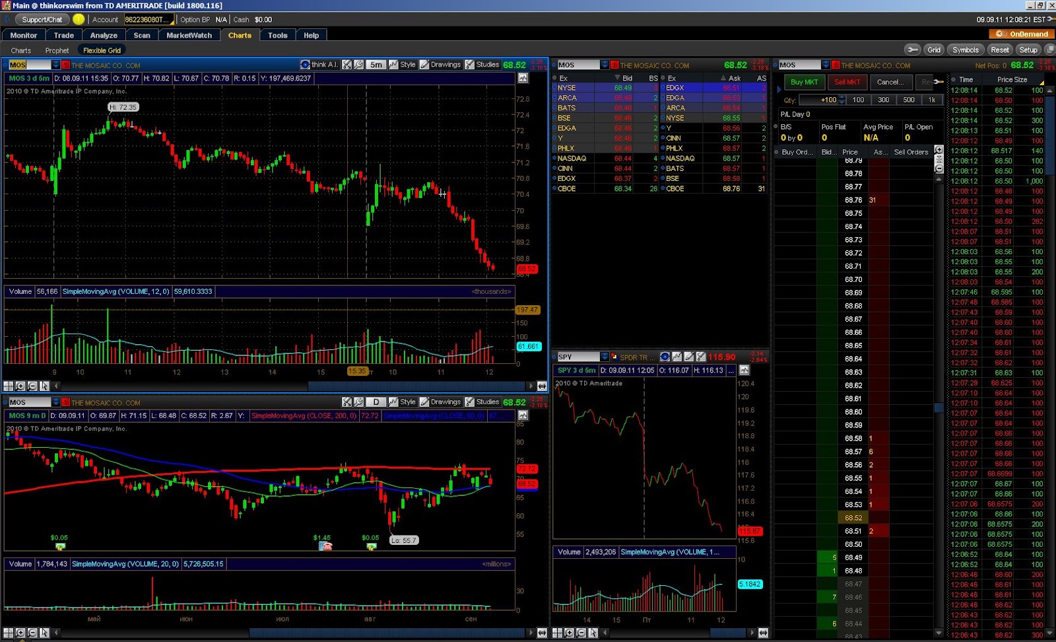Set quantity to 300

point(883,100)
